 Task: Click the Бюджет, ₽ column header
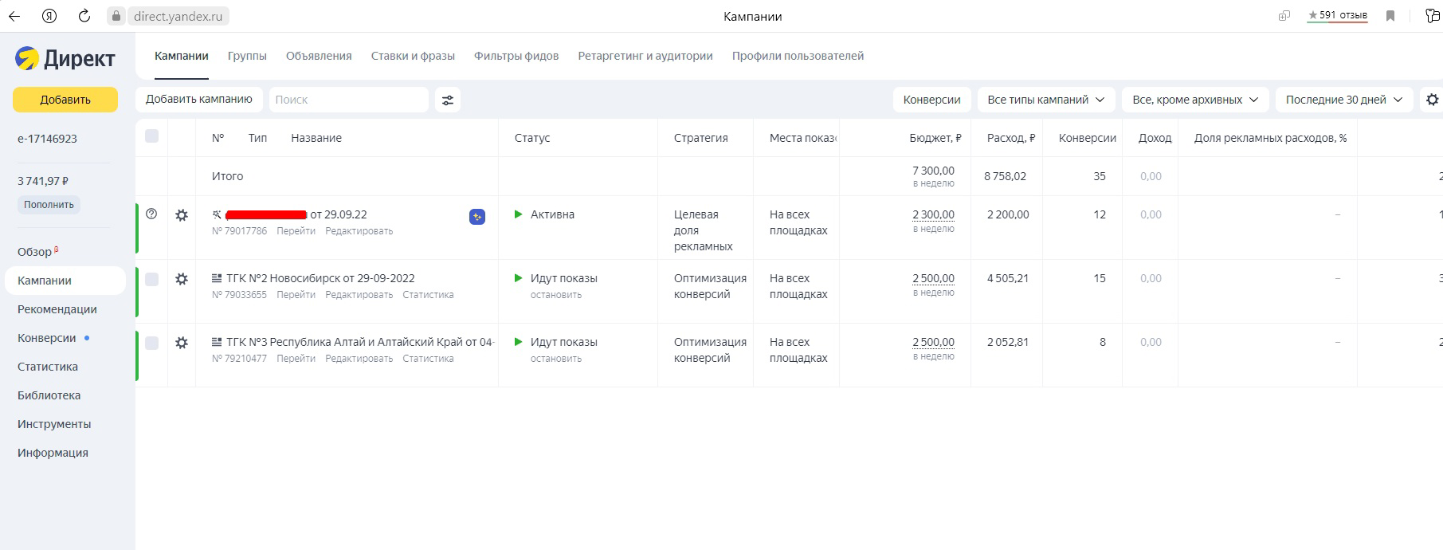point(935,138)
